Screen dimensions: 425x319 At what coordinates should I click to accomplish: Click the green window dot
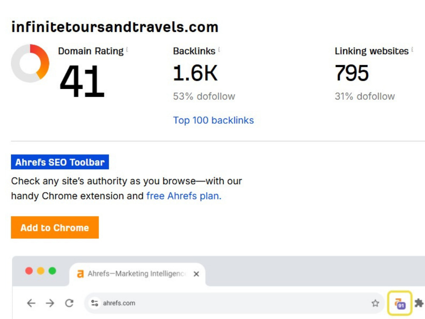click(x=52, y=271)
